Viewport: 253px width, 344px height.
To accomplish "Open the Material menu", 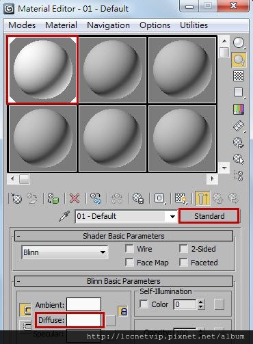I will tap(61, 25).
